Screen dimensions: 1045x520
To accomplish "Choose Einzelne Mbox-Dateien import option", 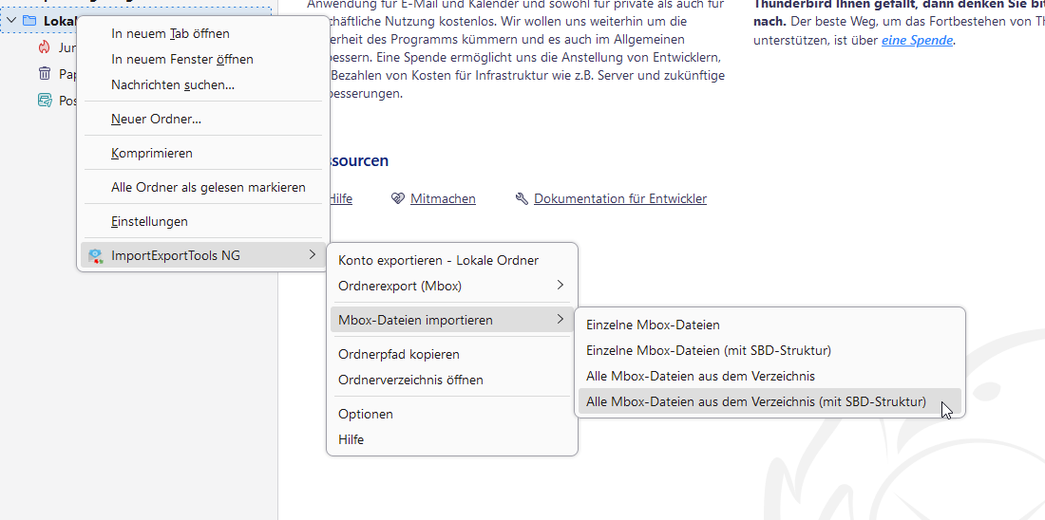I will coord(653,325).
